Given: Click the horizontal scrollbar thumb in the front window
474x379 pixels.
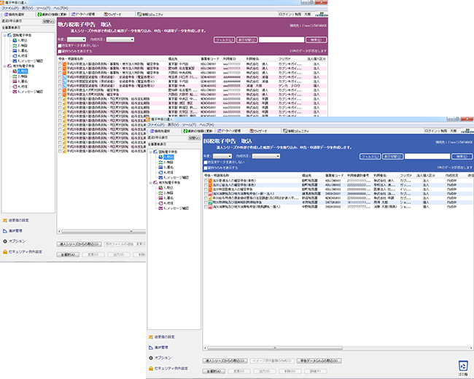Looking at the screenshot, I should (x=274, y=348).
